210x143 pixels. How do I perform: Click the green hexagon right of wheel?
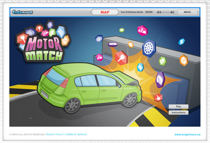163,61
